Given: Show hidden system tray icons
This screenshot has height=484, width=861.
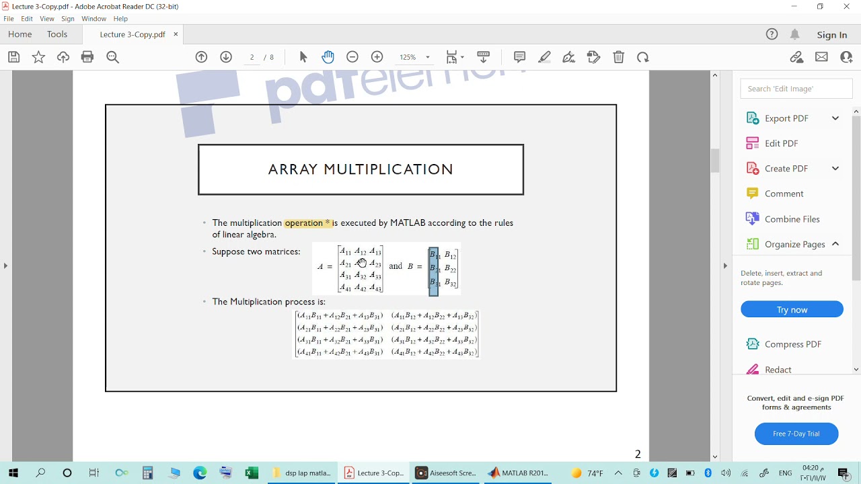Looking at the screenshot, I should pyautogui.click(x=618, y=473).
